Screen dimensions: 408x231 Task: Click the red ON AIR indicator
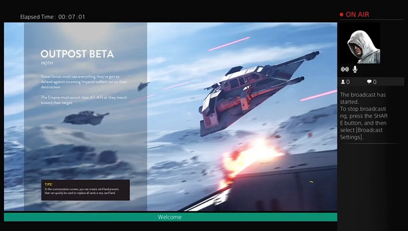(x=354, y=14)
